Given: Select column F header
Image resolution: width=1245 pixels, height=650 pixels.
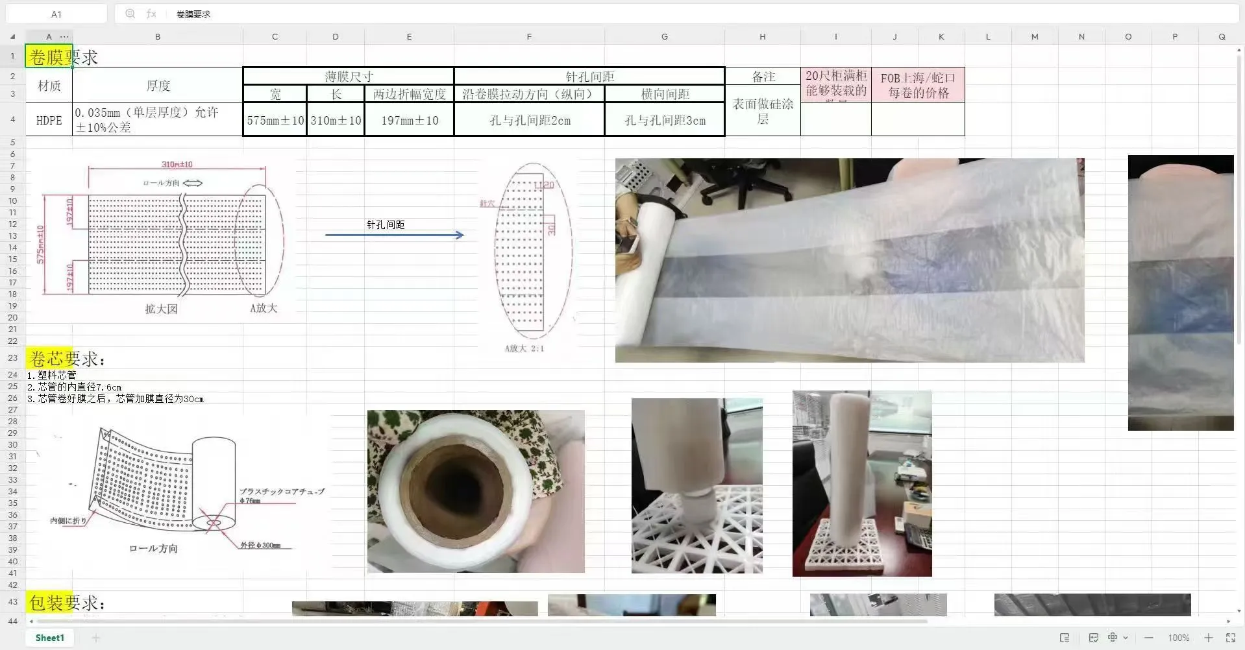Looking at the screenshot, I should [x=529, y=37].
